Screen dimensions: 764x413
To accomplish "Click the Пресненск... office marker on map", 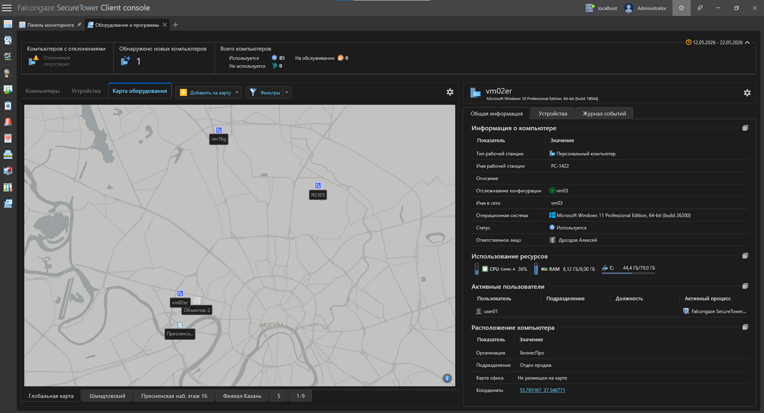I will (x=180, y=325).
